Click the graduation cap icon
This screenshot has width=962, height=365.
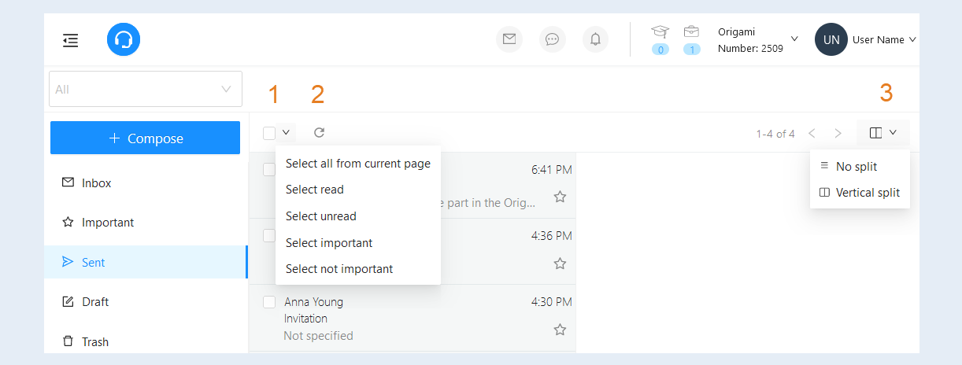click(x=660, y=32)
